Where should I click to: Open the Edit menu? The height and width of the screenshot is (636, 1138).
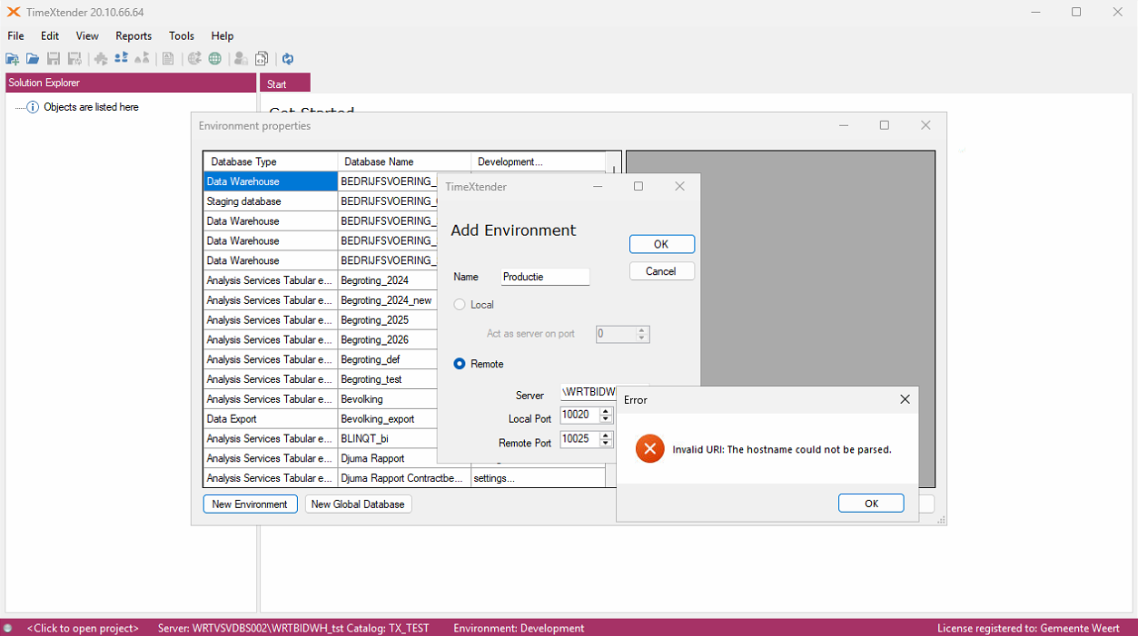click(50, 36)
